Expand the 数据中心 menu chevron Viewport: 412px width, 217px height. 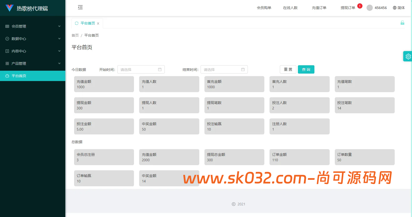click(x=59, y=39)
